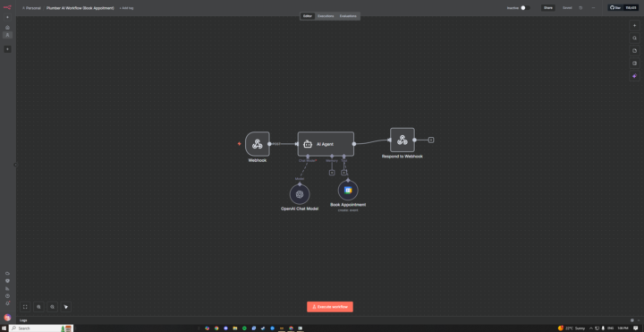Open the Respond to Webhook node
This screenshot has height=332, width=644.
(402, 140)
